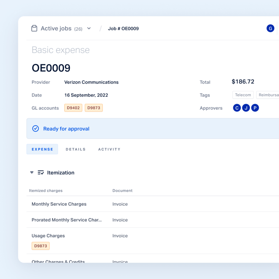Screen dimensions: 279x279
Task: Select the Expense tab
Action: click(x=42, y=149)
